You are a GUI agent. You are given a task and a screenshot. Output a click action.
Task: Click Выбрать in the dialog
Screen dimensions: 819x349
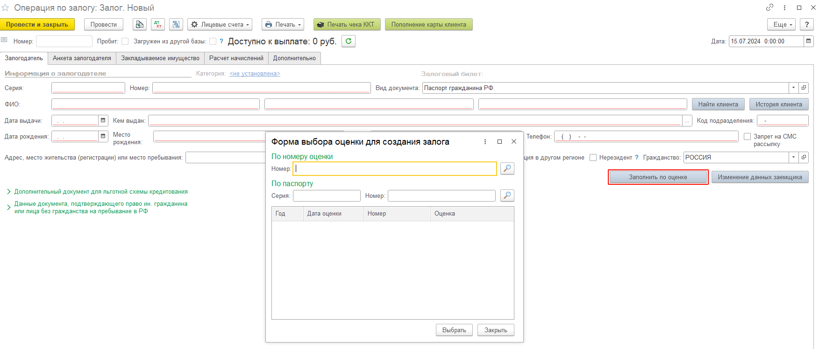454,330
